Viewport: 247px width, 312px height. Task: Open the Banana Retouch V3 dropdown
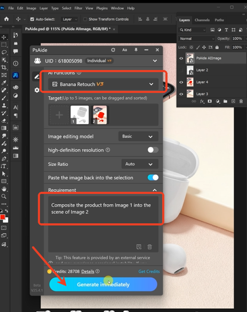[x=103, y=84]
